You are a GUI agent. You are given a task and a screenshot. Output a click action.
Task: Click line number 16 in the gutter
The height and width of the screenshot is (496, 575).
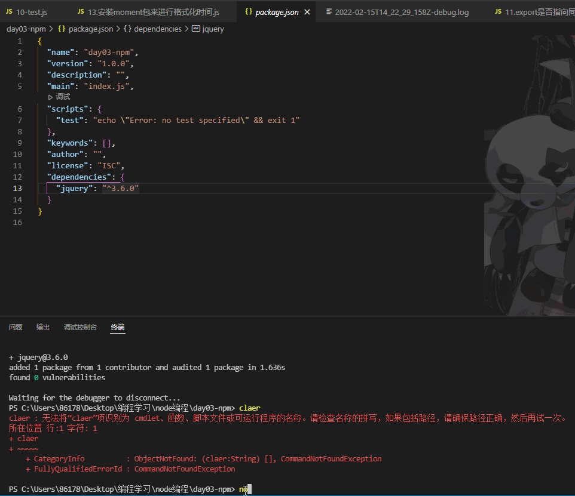coord(17,223)
